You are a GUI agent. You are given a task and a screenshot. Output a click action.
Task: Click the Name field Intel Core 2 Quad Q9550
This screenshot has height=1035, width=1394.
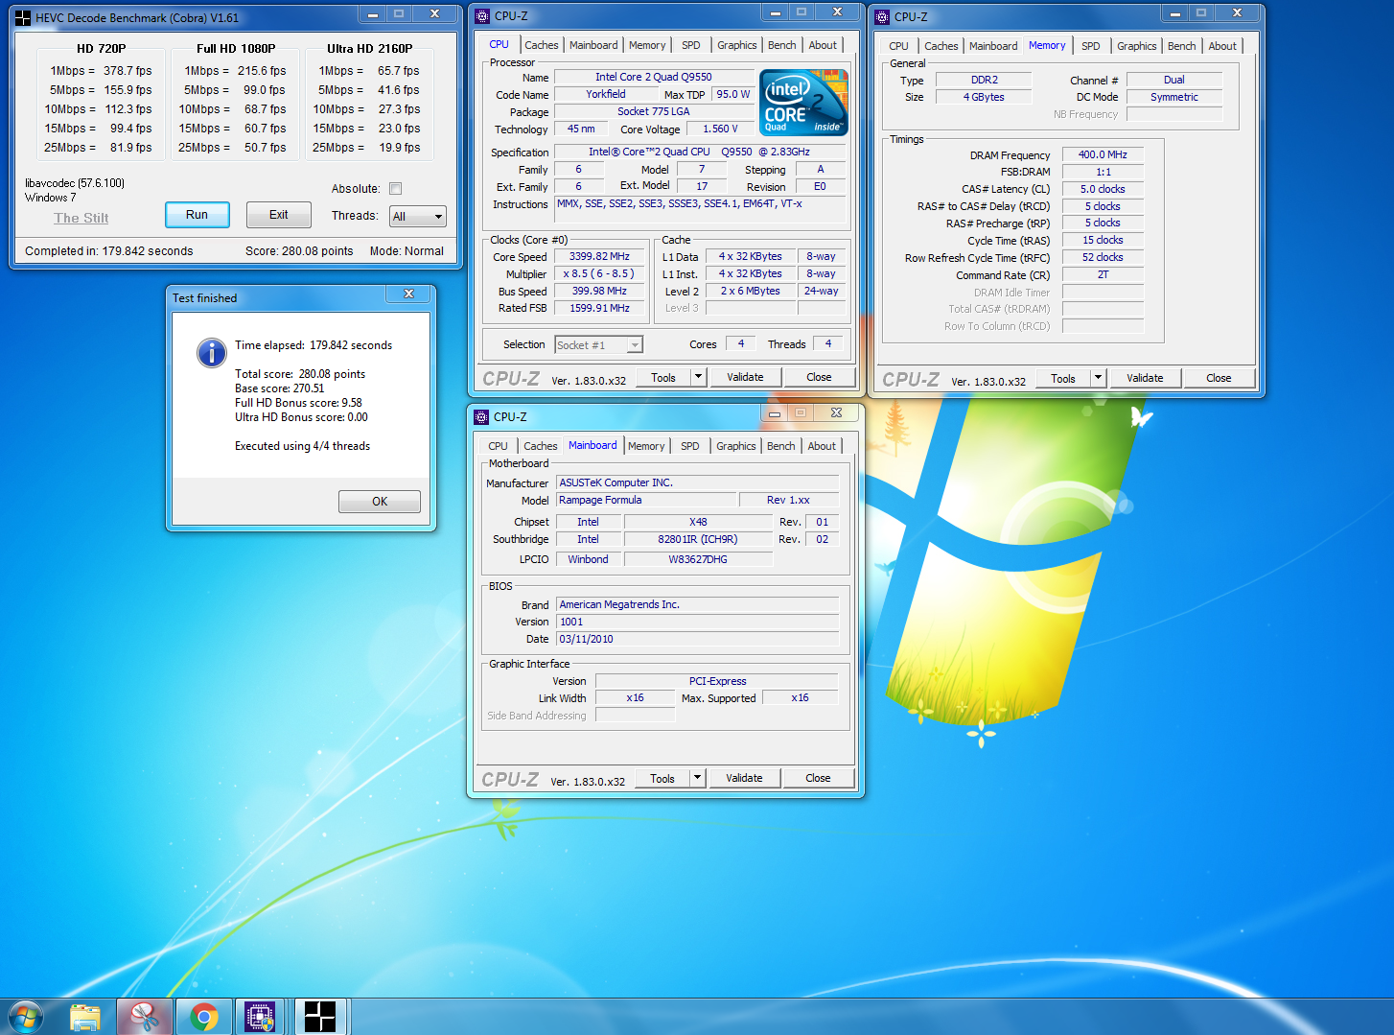pyautogui.click(x=653, y=77)
